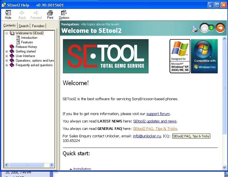Image resolution: width=228 pixels, height=177 pixels.
Task: Expand Frequently asked questions node
Action: (7, 65)
